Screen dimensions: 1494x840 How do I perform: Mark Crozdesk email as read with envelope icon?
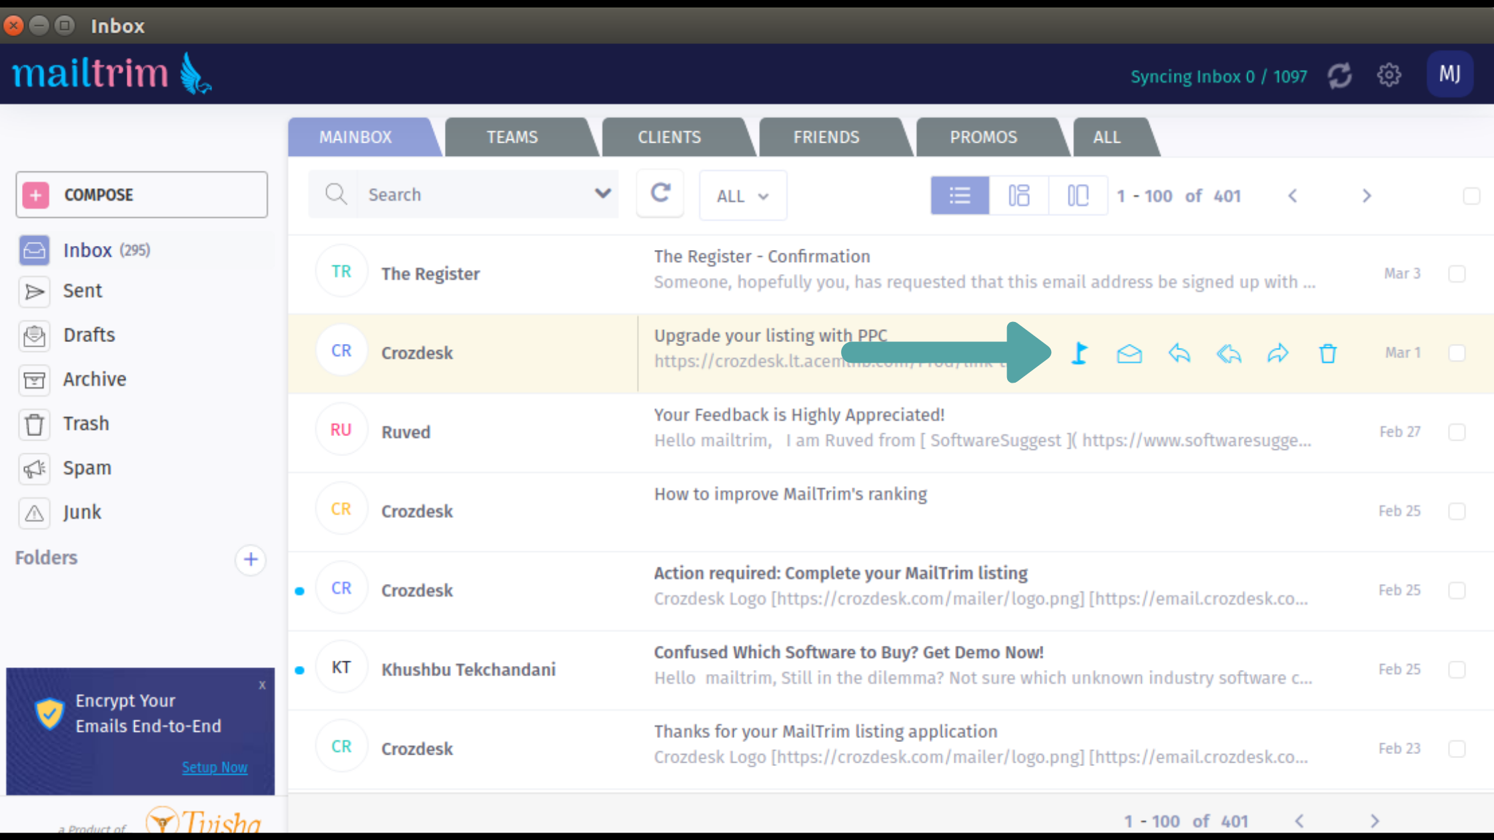(1129, 353)
